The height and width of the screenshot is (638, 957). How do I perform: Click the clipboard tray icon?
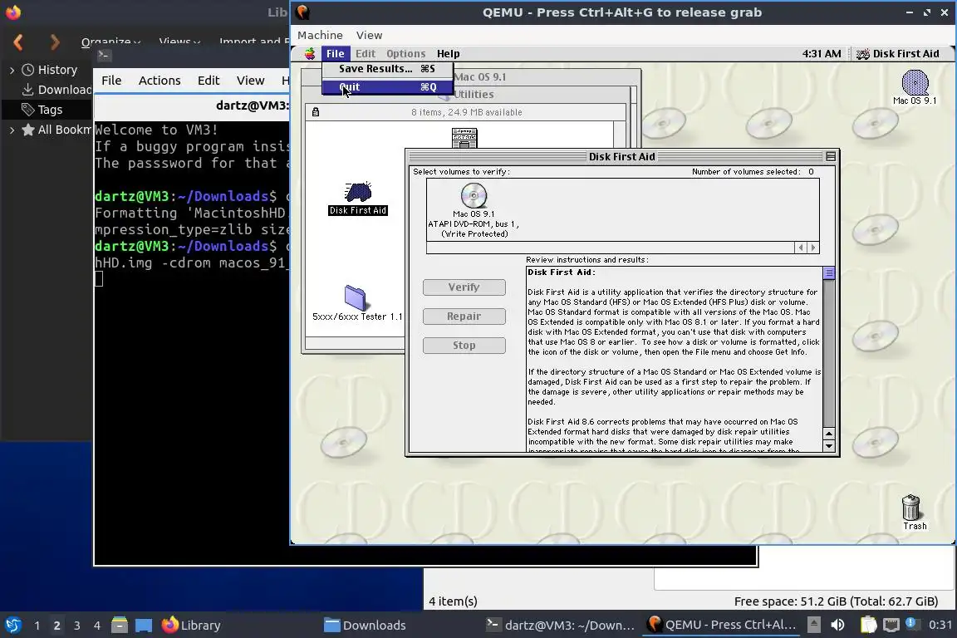[x=868, y=626]
